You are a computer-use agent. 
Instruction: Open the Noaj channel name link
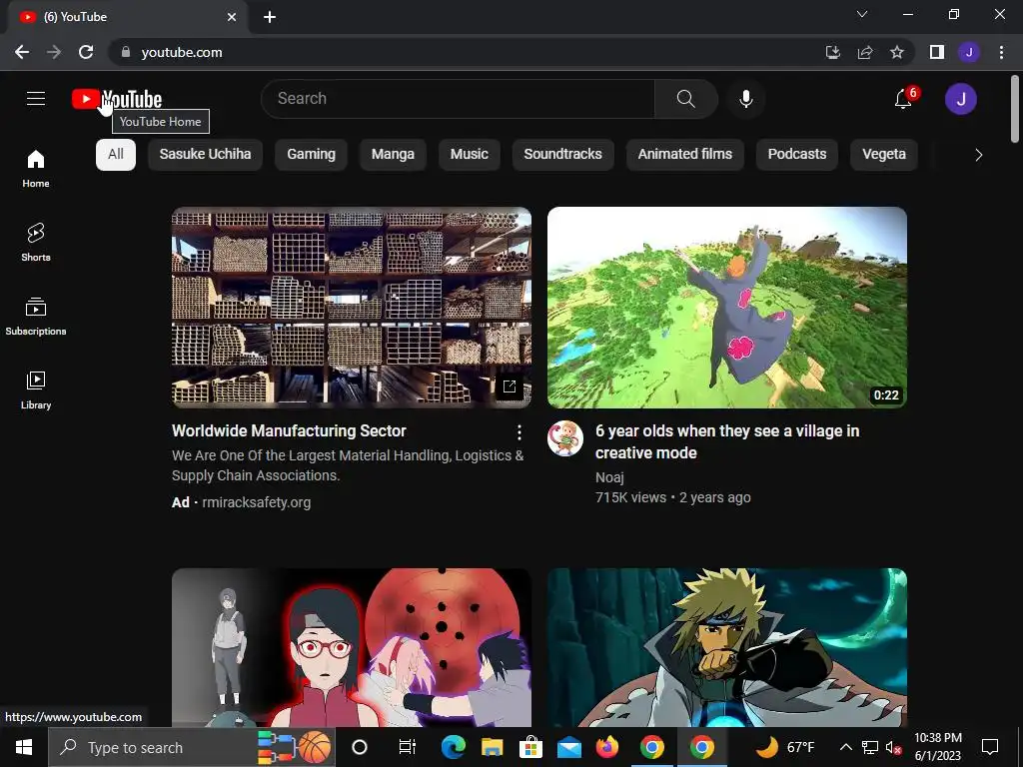point(609,477)
